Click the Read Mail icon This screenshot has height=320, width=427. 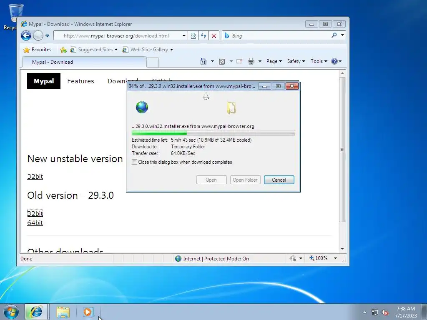tap(239, 61)
